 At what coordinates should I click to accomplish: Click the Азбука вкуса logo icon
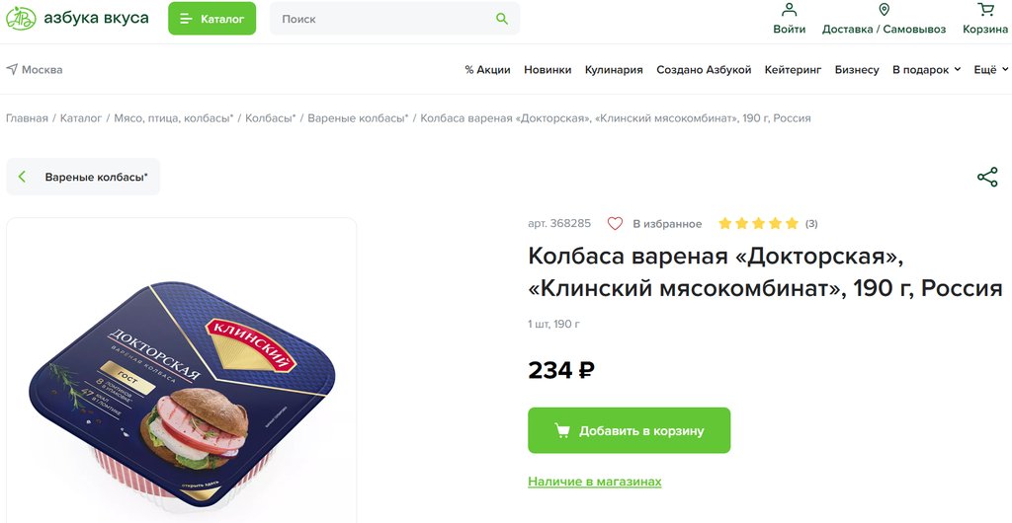[x=21, y=18]
